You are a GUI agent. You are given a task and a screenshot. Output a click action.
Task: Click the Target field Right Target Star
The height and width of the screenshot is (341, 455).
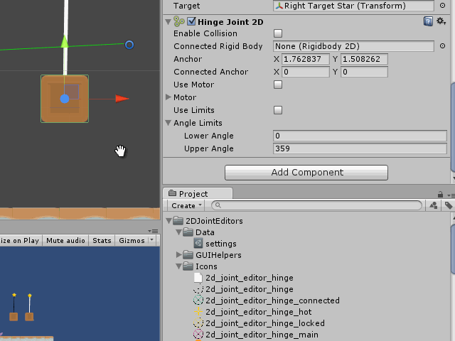353,6
